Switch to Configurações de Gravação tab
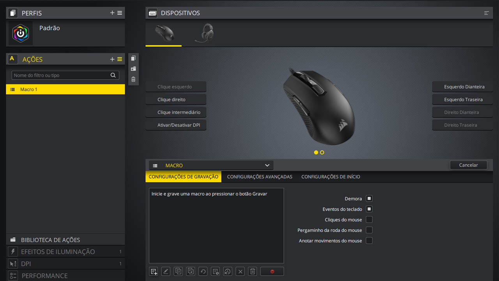Image resolution: width=499 pixels, height=281 pixels. [183, 177]
